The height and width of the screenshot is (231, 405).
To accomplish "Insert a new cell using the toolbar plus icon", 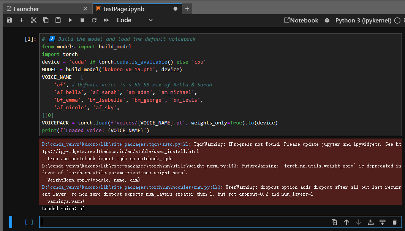I will click(x=22, y=20).
